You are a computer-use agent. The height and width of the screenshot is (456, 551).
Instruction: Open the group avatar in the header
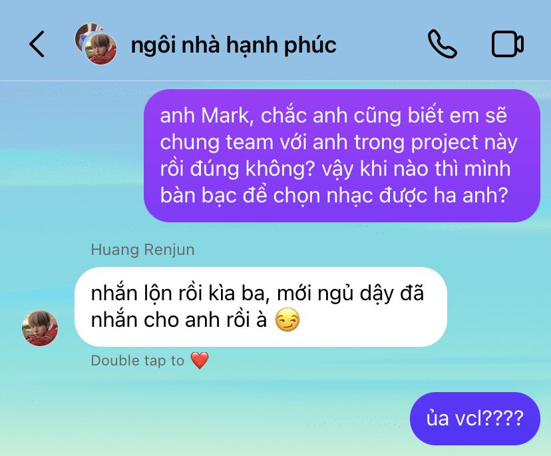click(x=96, y=44)
